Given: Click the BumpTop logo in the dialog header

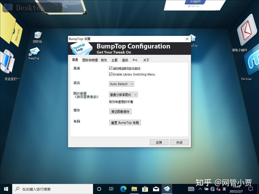Looking at the screenshot, I should coord(81,48).
